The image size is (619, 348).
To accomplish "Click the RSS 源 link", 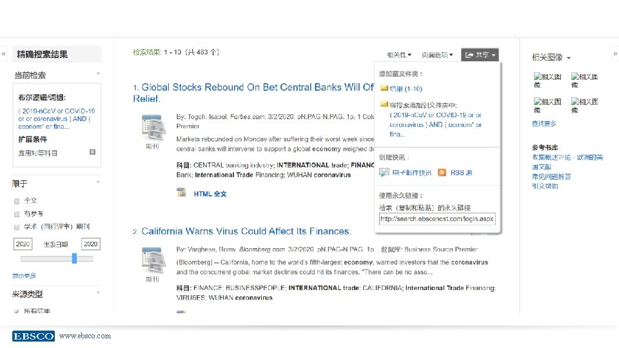I will click(461, 173).
